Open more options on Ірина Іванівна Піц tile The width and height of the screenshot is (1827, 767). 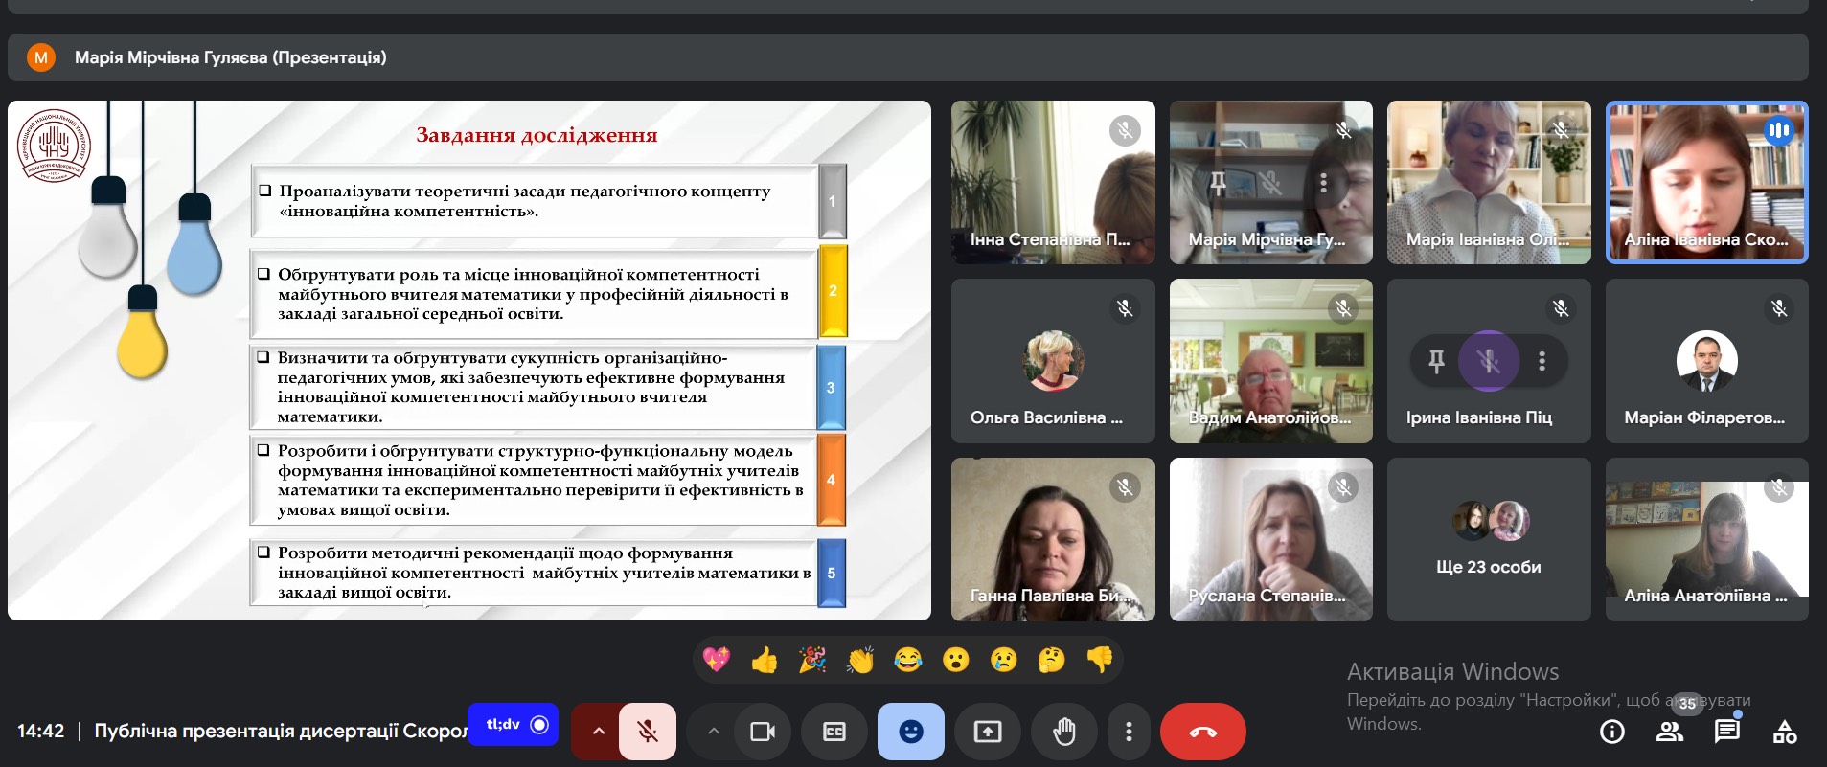[x=1542, y=361]
